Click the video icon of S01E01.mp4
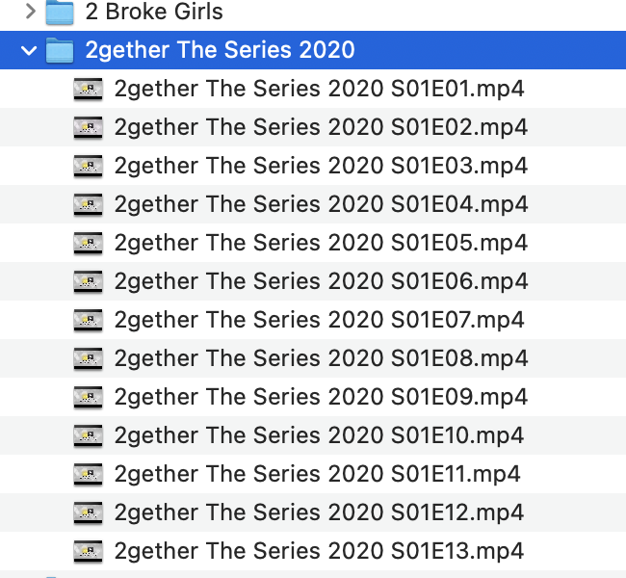 click(x=89, y=90)
